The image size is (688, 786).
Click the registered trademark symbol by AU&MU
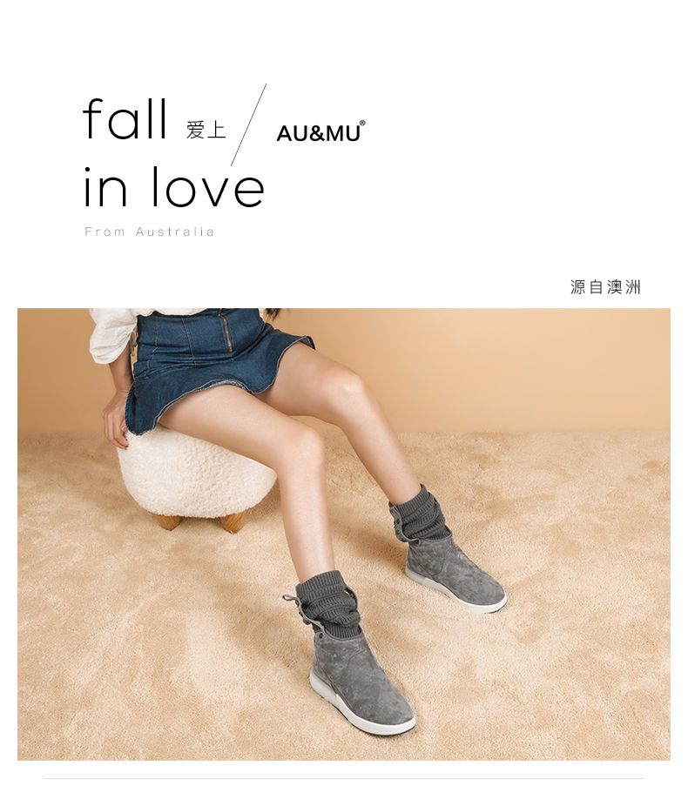[x=362, y=123]
